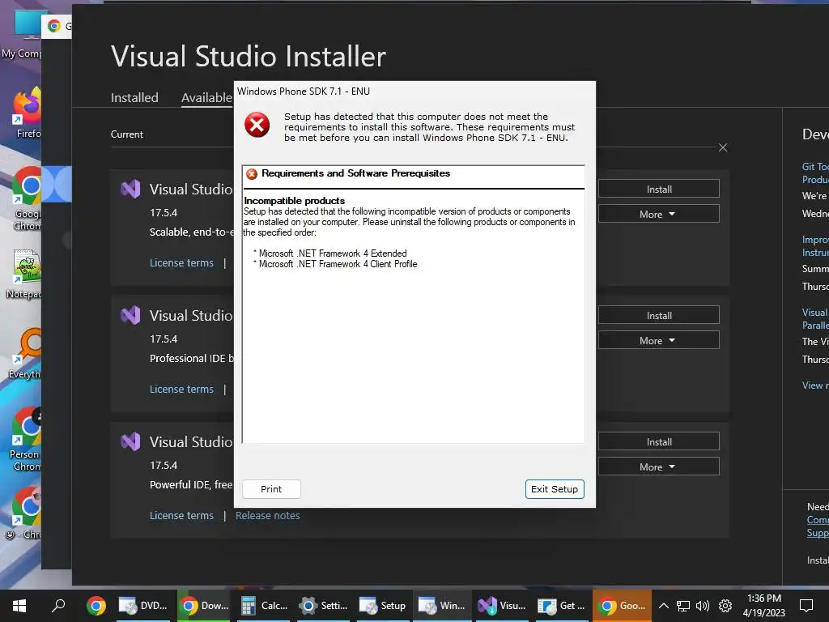Screen dimensions: 829x622
Task: Switch to the Calculator taskbar window
Action: click(x=265, y=606)
